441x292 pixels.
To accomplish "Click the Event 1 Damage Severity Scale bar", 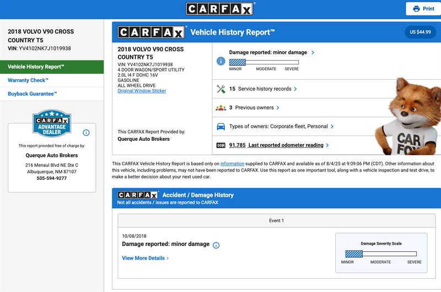I will click(x=381, y=254).
